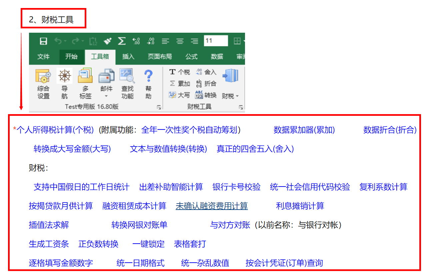Click the 舍入 rounding tool
The height and width of the screenshot is (272, 439).
pos(206,72)
